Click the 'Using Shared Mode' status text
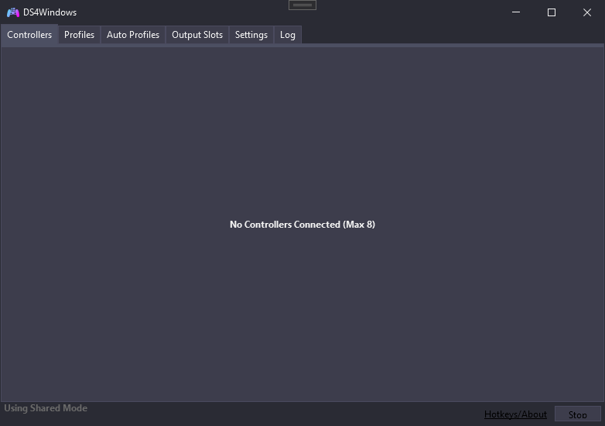This screenshot has height=426, width=605. click(x=46, y=408)
